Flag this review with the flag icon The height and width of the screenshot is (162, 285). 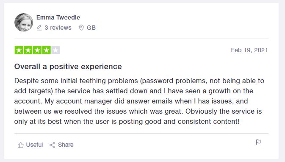[x=258, y=142]
